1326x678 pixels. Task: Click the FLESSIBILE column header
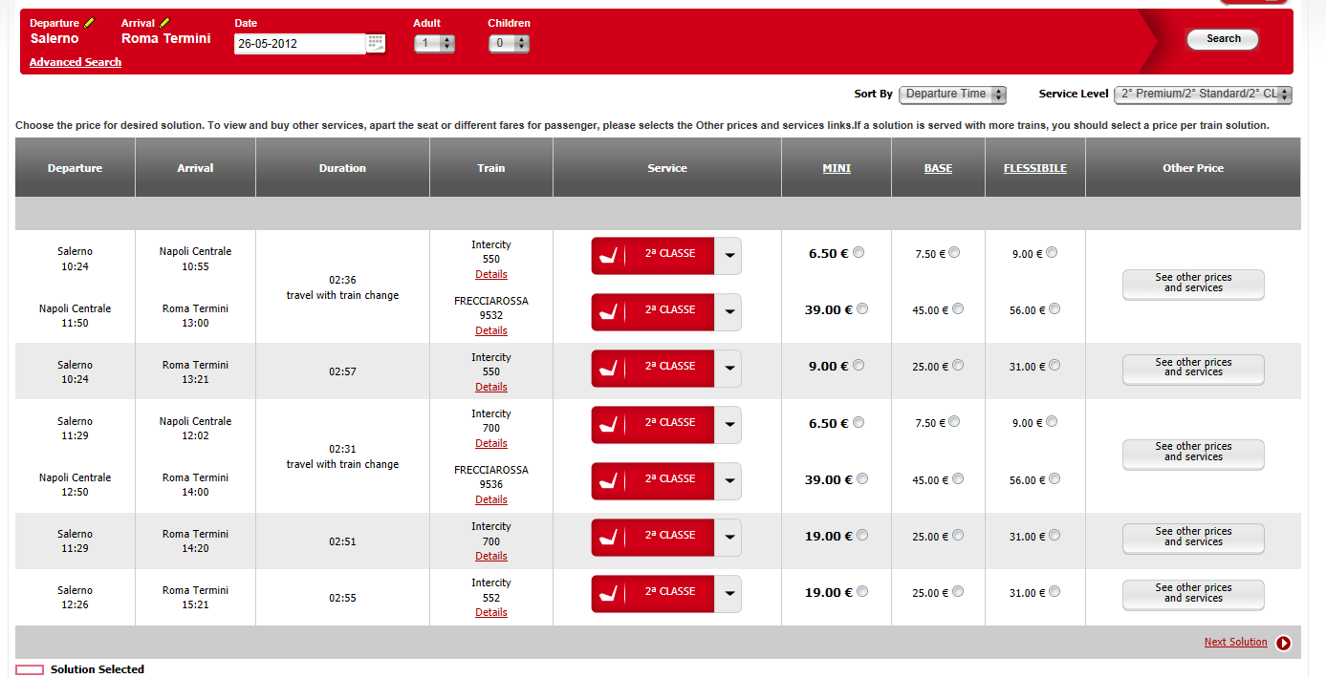click(1035, 168)
